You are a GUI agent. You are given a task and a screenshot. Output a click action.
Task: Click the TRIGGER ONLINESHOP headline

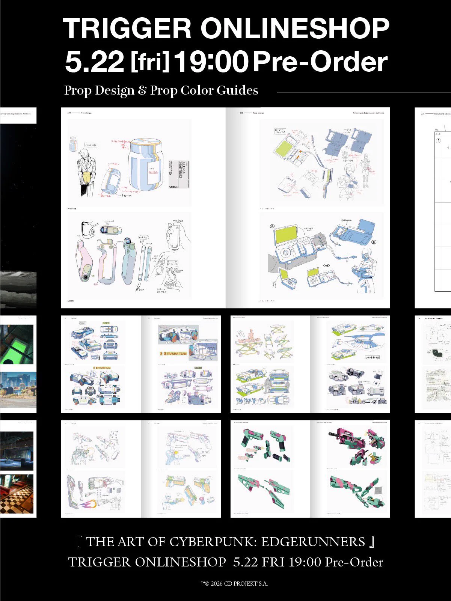point(226,29)
